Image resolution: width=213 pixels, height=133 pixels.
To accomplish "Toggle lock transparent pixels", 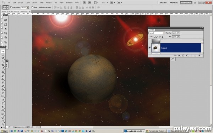I will tap(154, 37).
